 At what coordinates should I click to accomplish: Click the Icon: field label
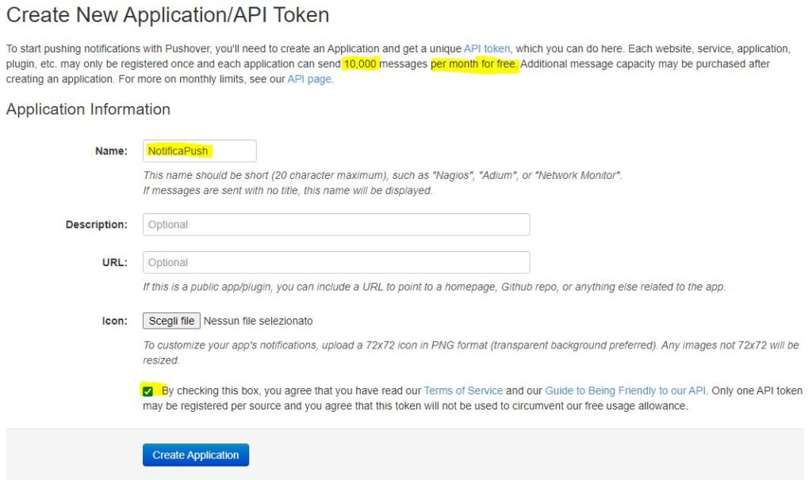(x=113, y=321)
